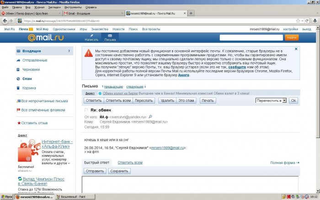This screenshot has height=200, width=320.
Task: Click the browser Forward arrow button
Action: pos(11,21)
